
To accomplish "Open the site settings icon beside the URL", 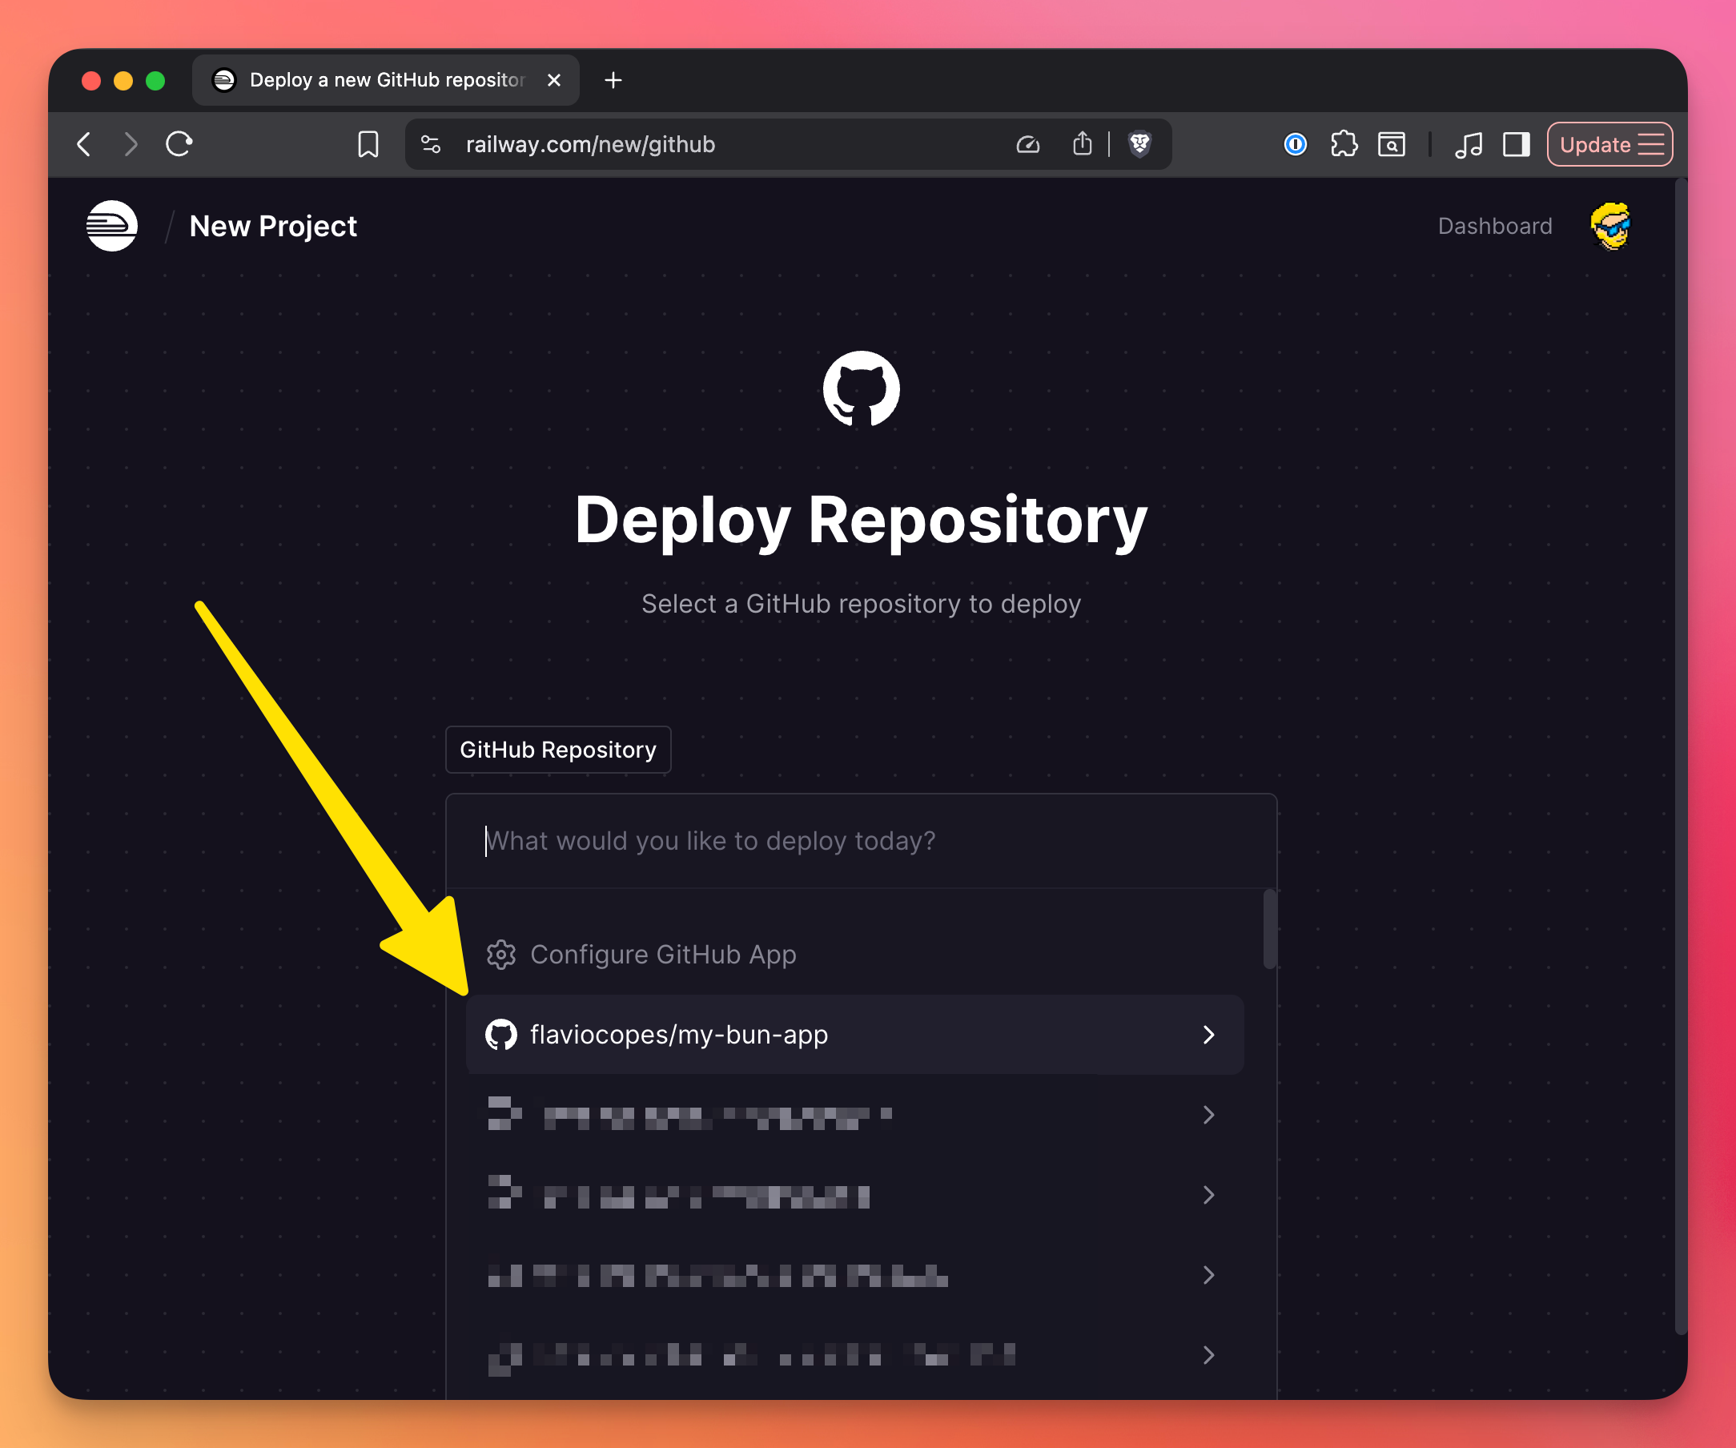I will (x=431, y=145).
